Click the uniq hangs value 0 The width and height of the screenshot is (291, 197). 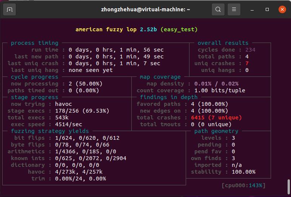click(247, 70)
